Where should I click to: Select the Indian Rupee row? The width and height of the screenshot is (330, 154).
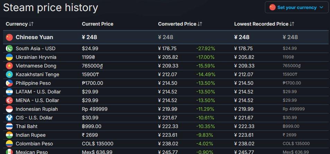pyautogui.click(x=166, y=135)
